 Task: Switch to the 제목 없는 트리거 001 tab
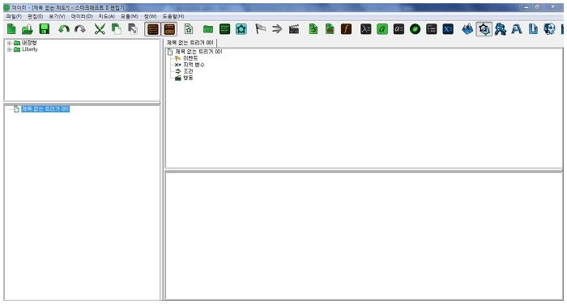pos(190,43)
